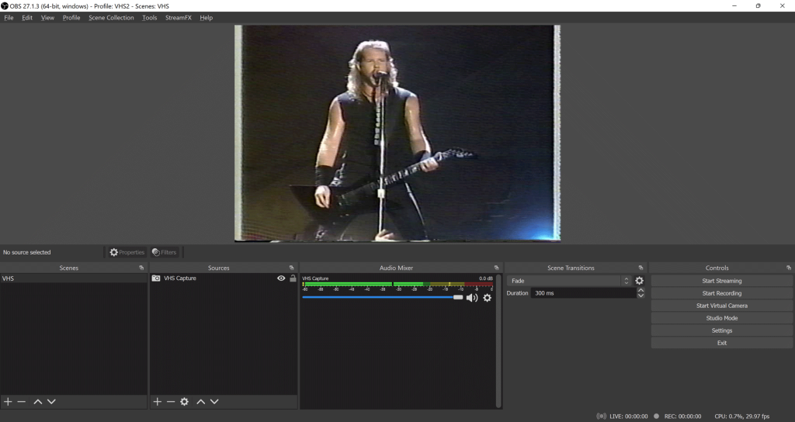795x422 pixels.
Task: Open source properties gear in Sources toolbar
Action: coord(184,402)
